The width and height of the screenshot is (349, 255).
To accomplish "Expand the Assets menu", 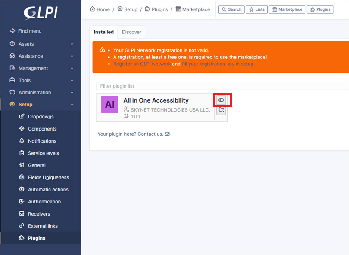I will click(x=41, y=44).
